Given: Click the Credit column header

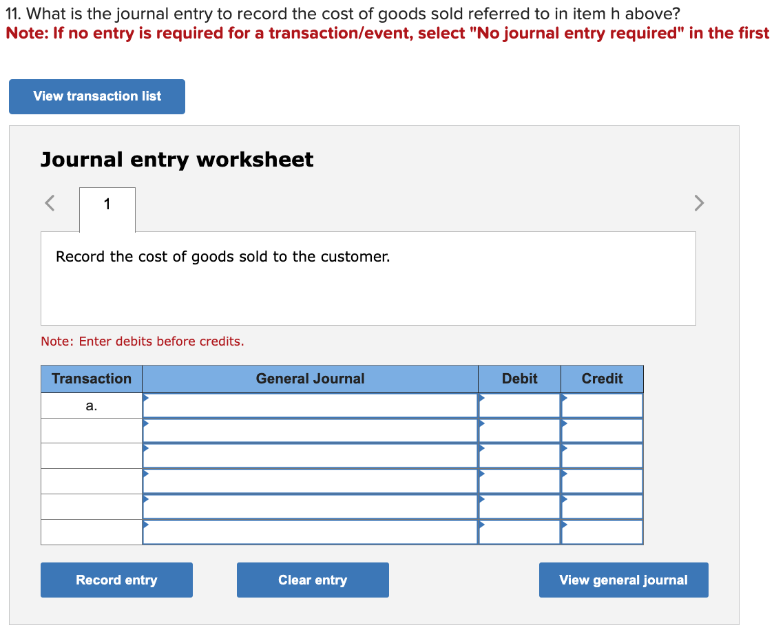Looking at the screenshot, I should click(x=603, y=379).
